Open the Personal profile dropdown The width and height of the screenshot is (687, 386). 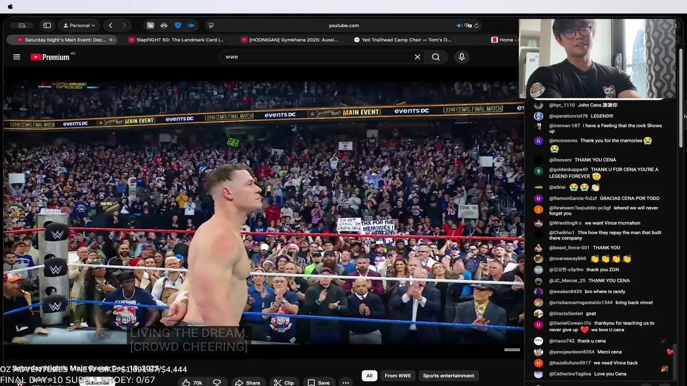coord(79,25)
